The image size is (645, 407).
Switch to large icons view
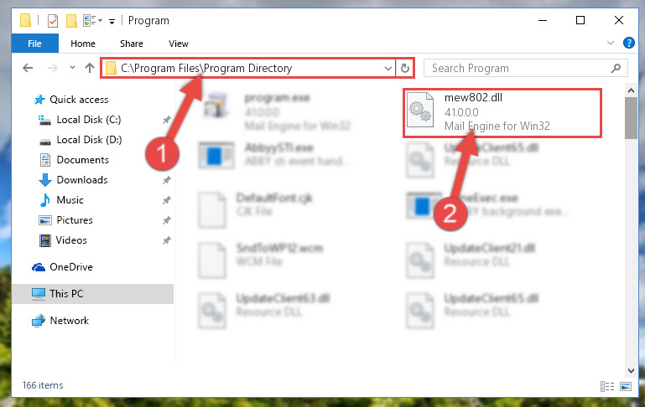[x=625, y=386]
